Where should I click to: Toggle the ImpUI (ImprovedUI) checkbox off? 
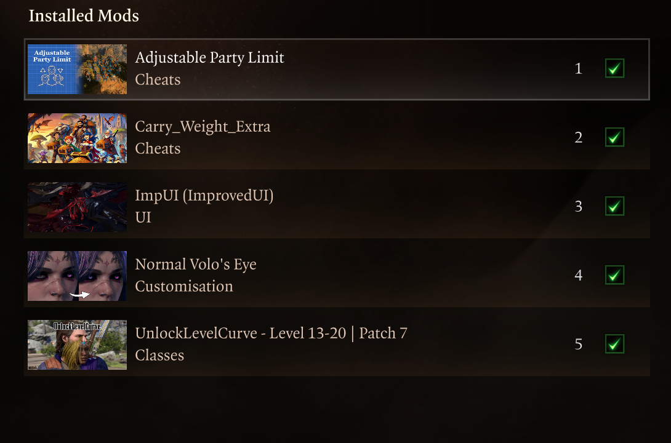pos(614,206)
